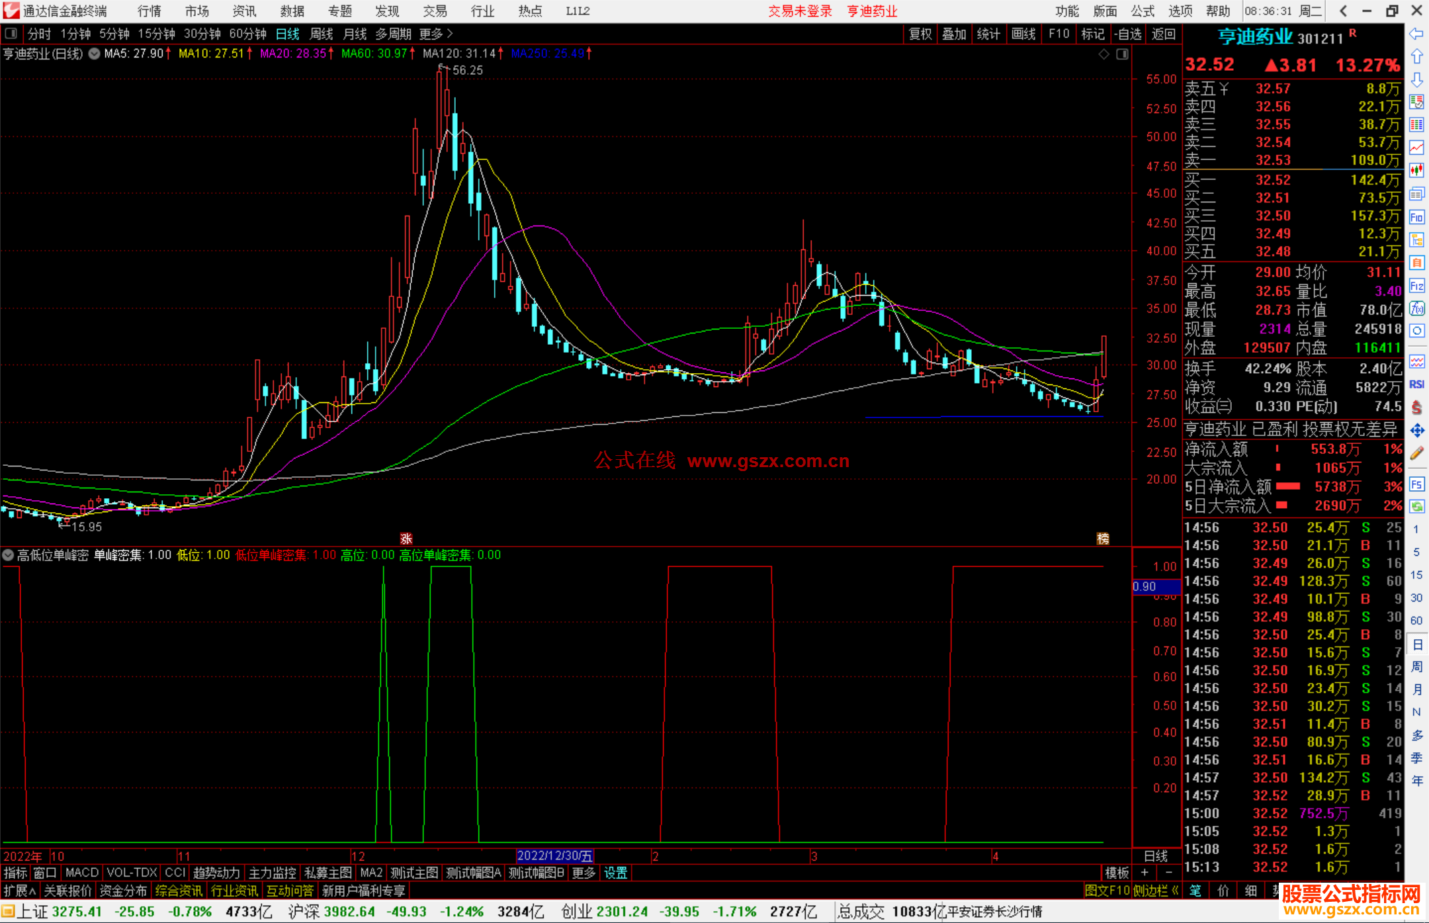The height and width of the screenshot is (923, 1429).
Task: Expand the 扩展 panel at bottom left
Action: click(19, 891)
